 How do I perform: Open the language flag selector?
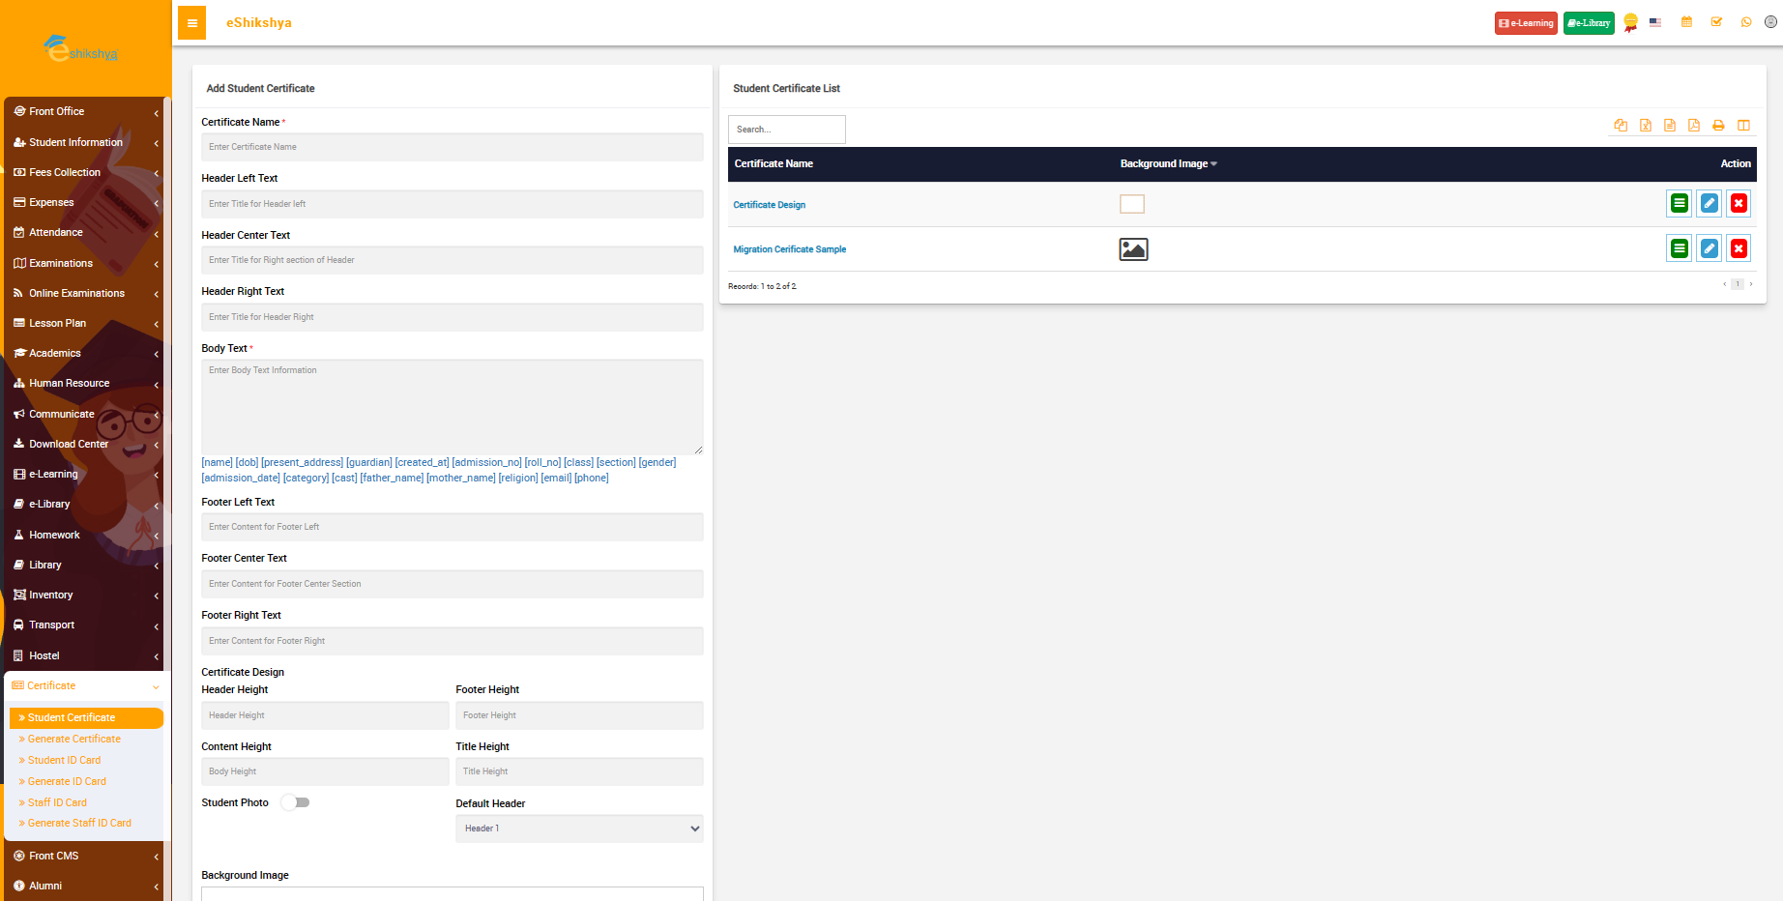pos(1655,22)
